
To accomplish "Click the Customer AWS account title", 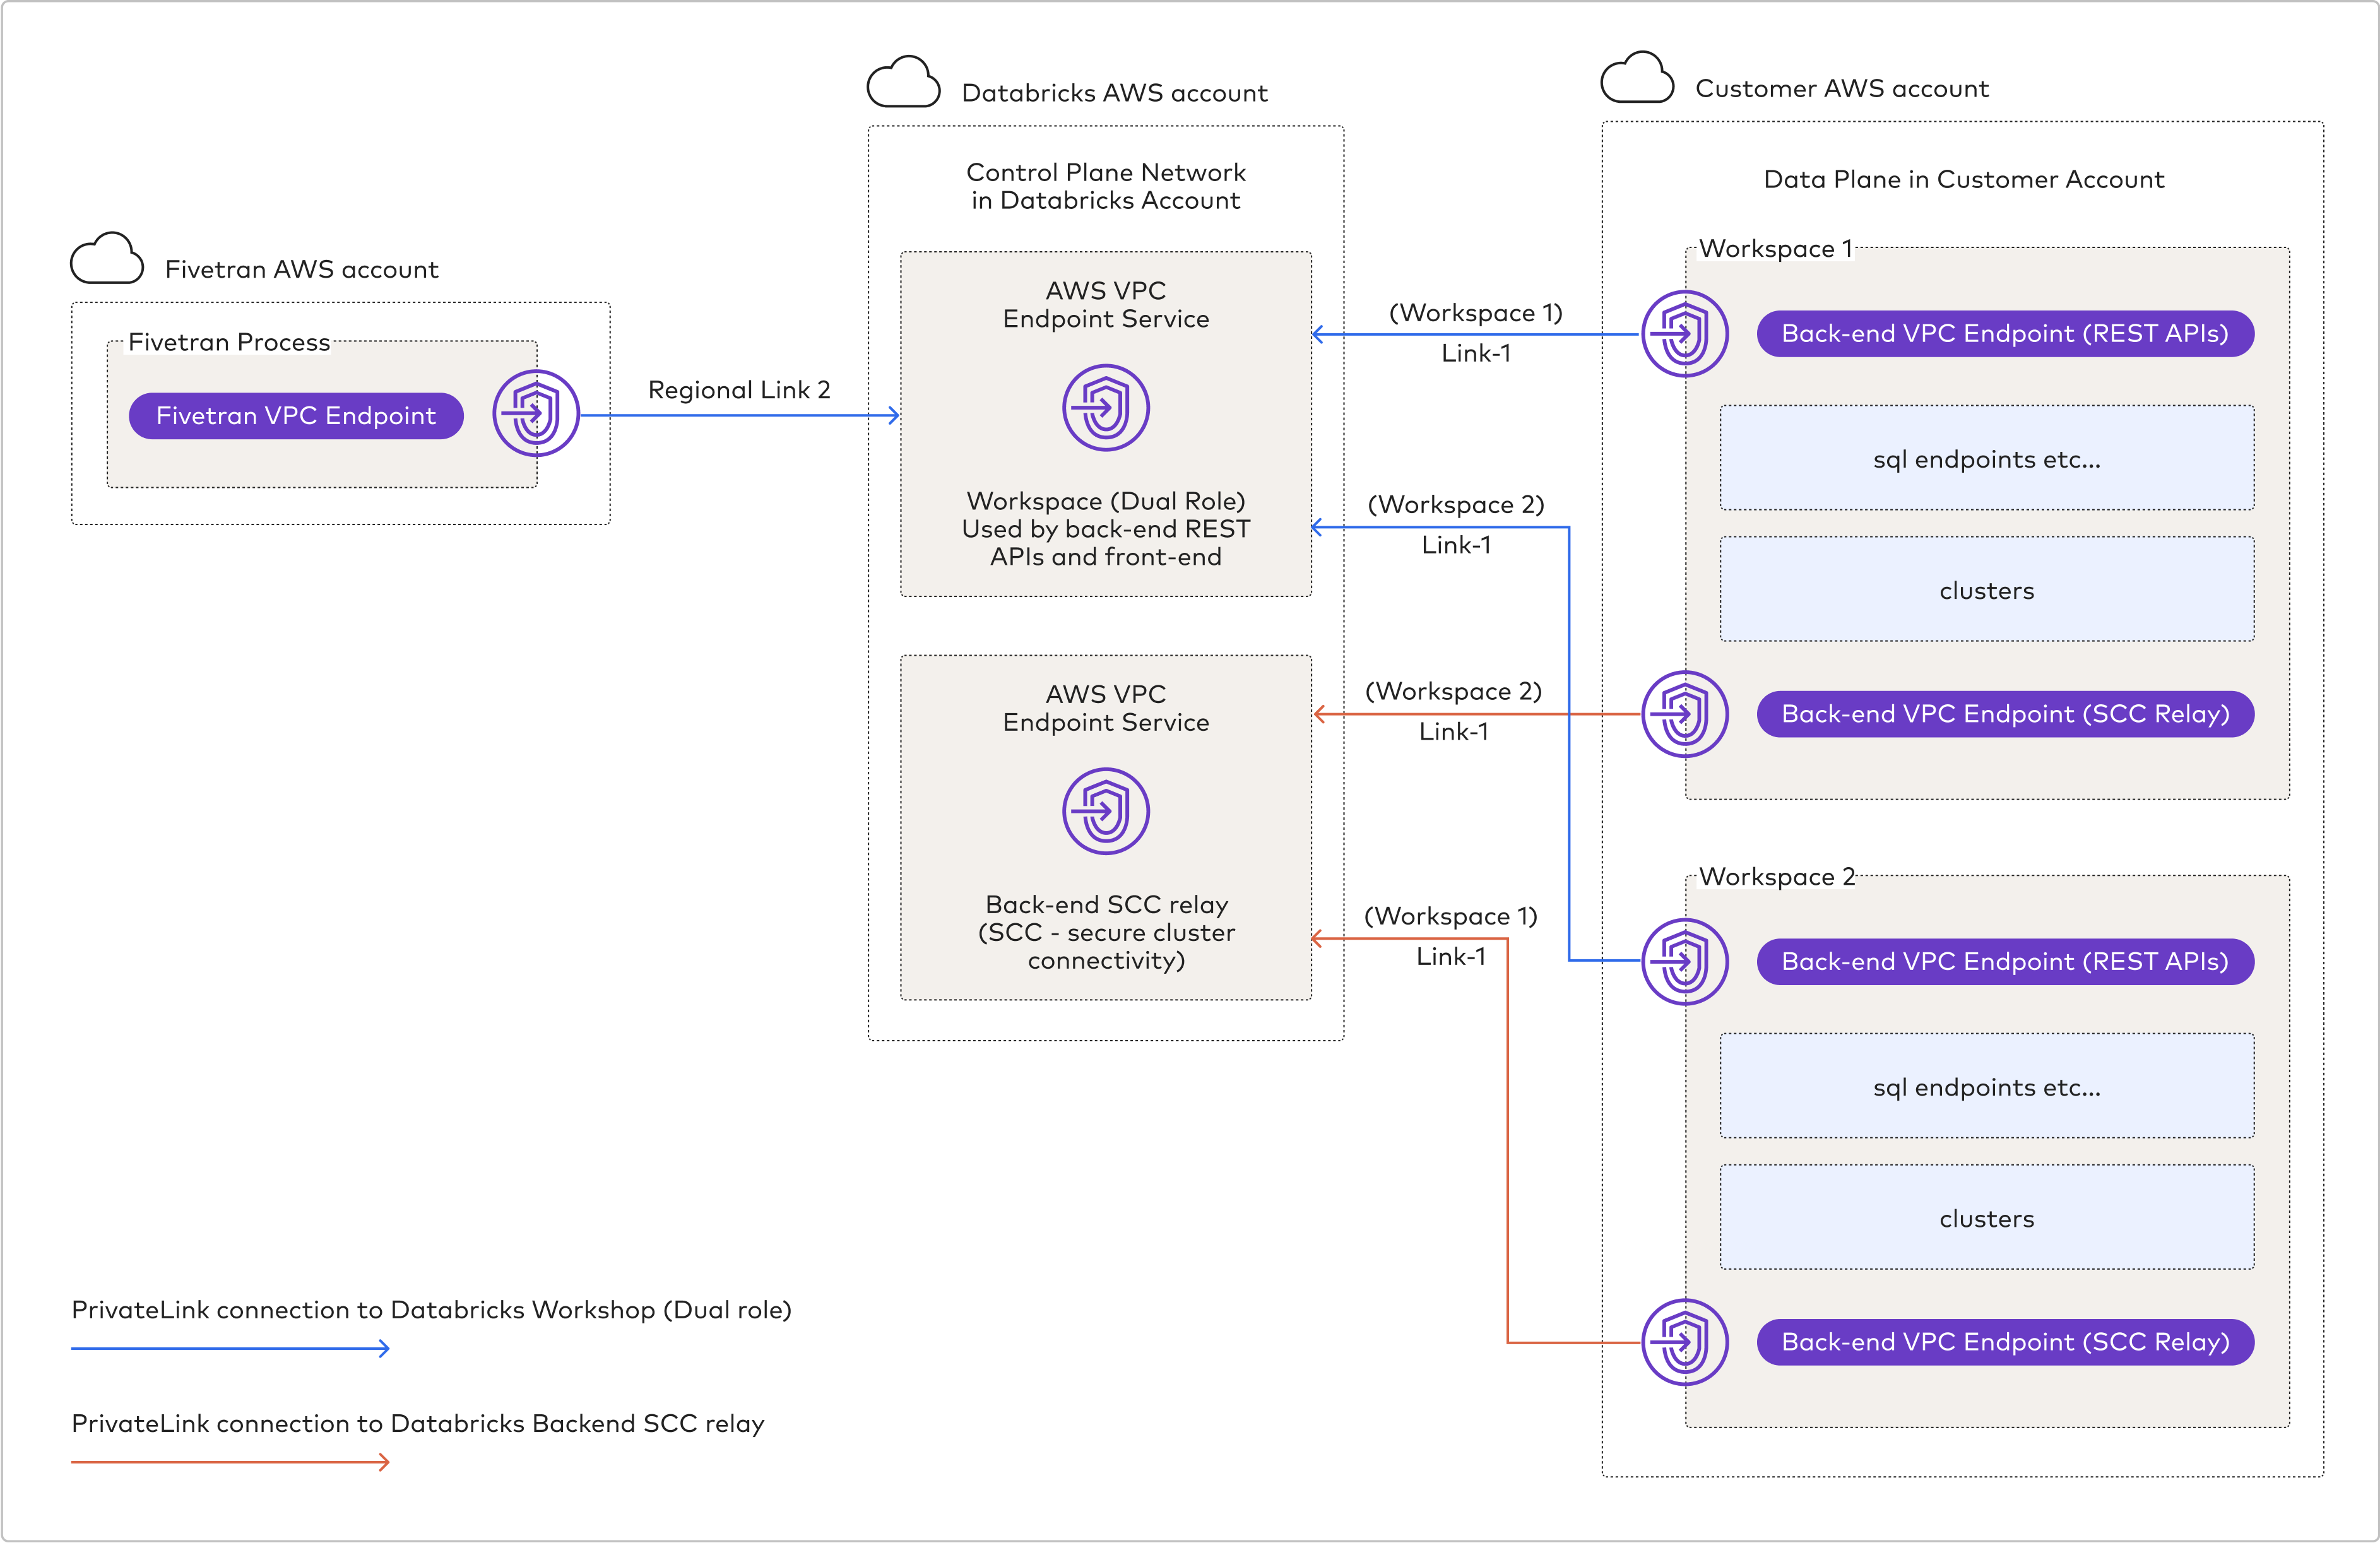I will coord(1842,89).
